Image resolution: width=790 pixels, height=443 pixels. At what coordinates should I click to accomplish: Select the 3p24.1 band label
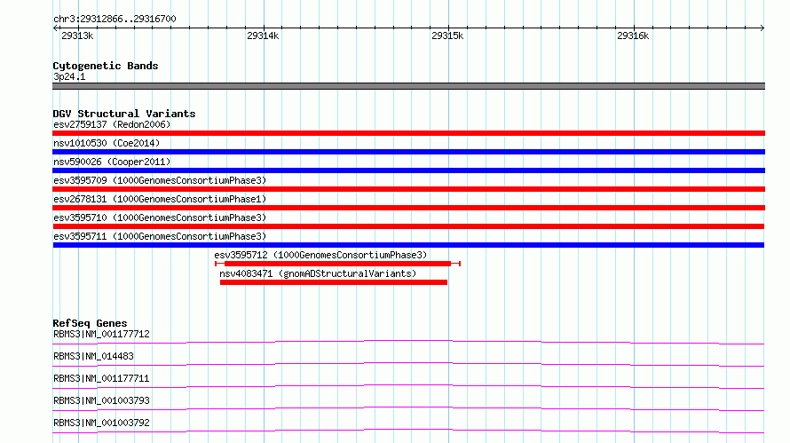(x=69, y=76)
